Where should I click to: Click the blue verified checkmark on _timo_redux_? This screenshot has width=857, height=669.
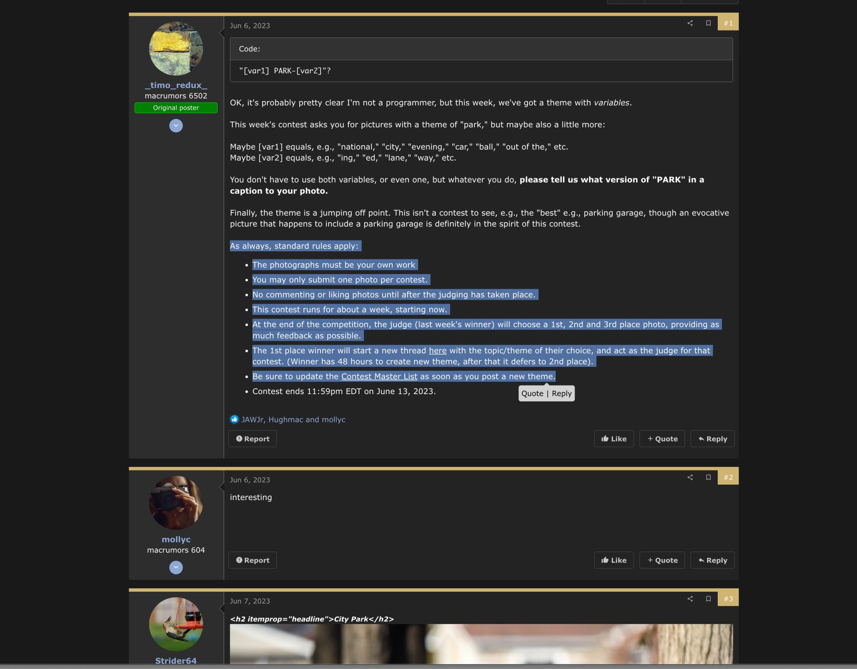pyautogui.click(x=176, y=126)
